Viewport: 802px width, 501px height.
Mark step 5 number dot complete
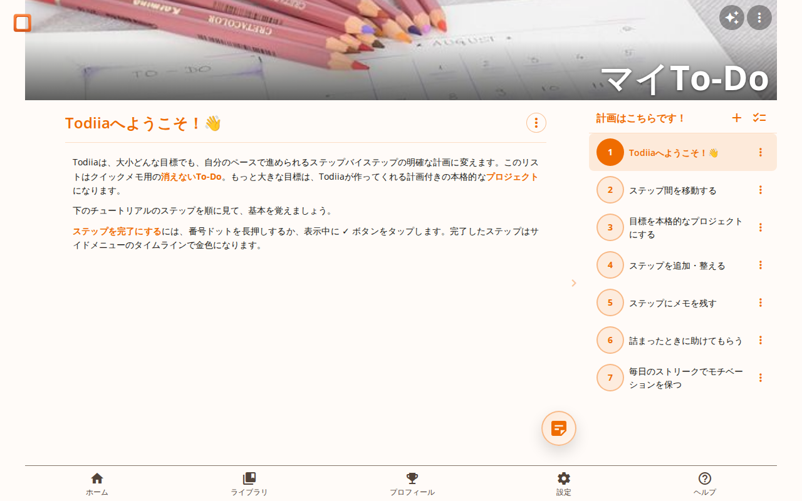click(610, 302)
